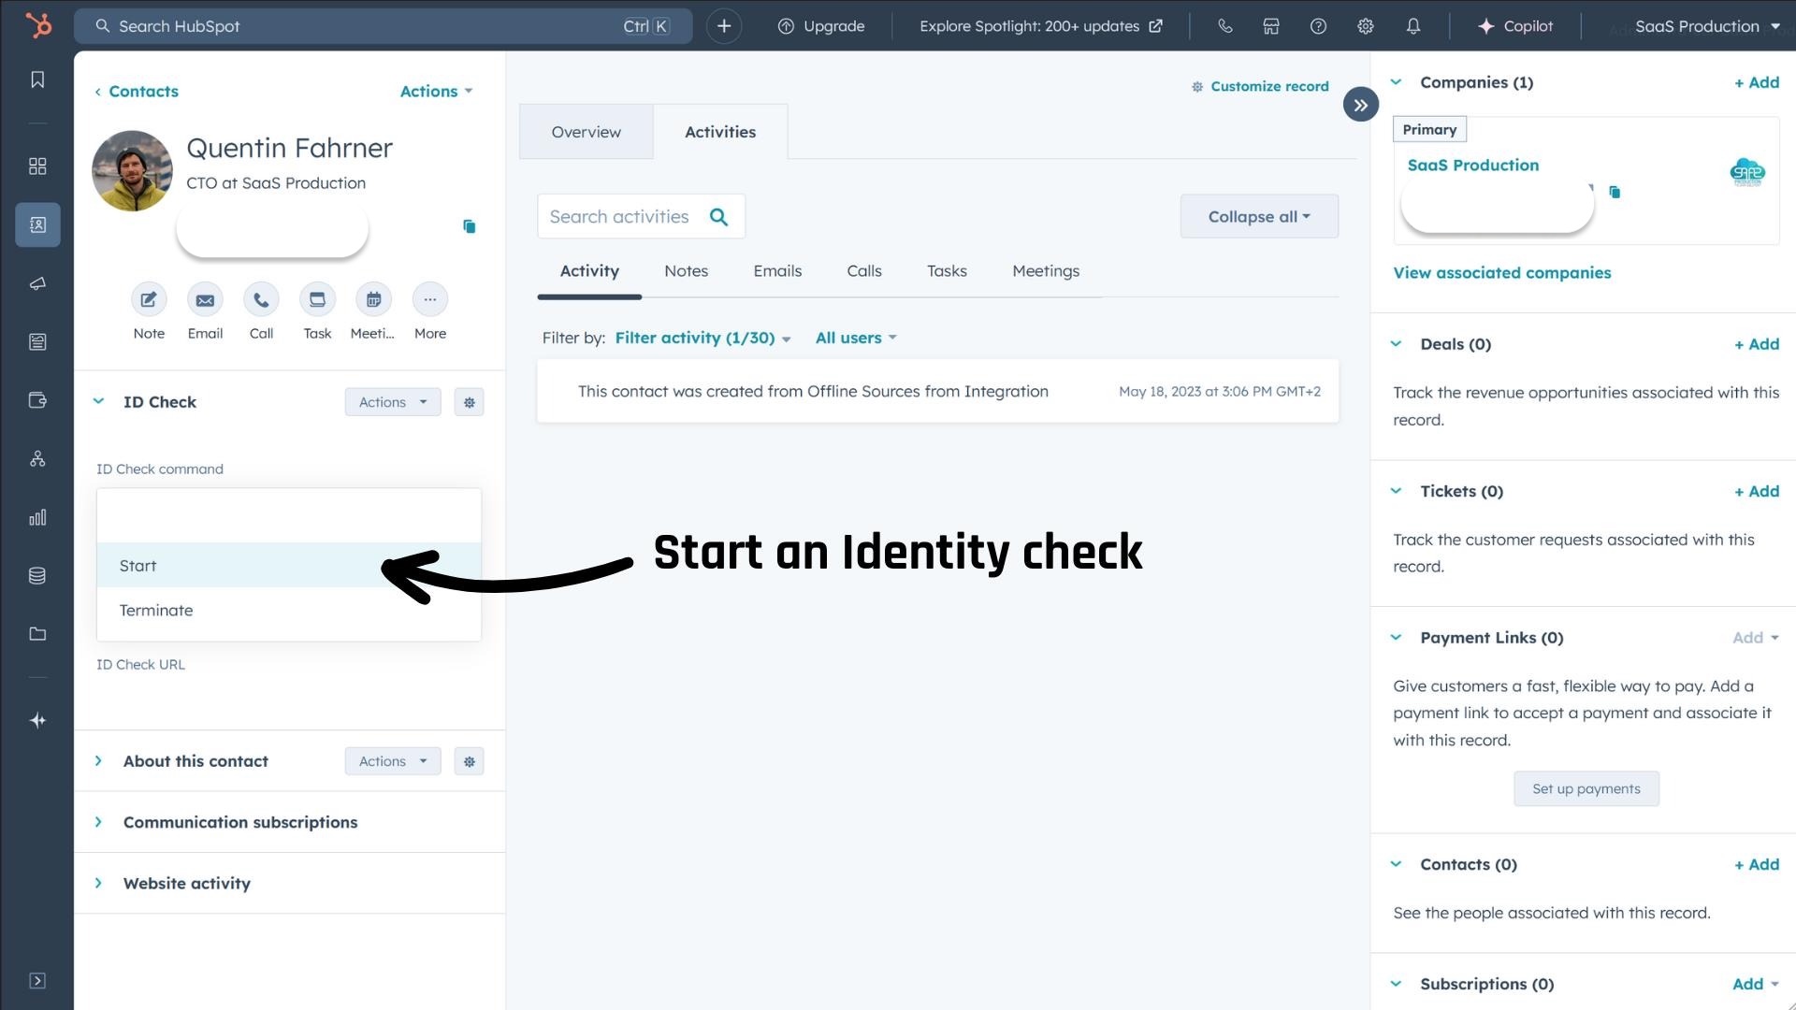1796x1010 pixels.
Task: Switch to the Overview tab
Action: (586, 131)
